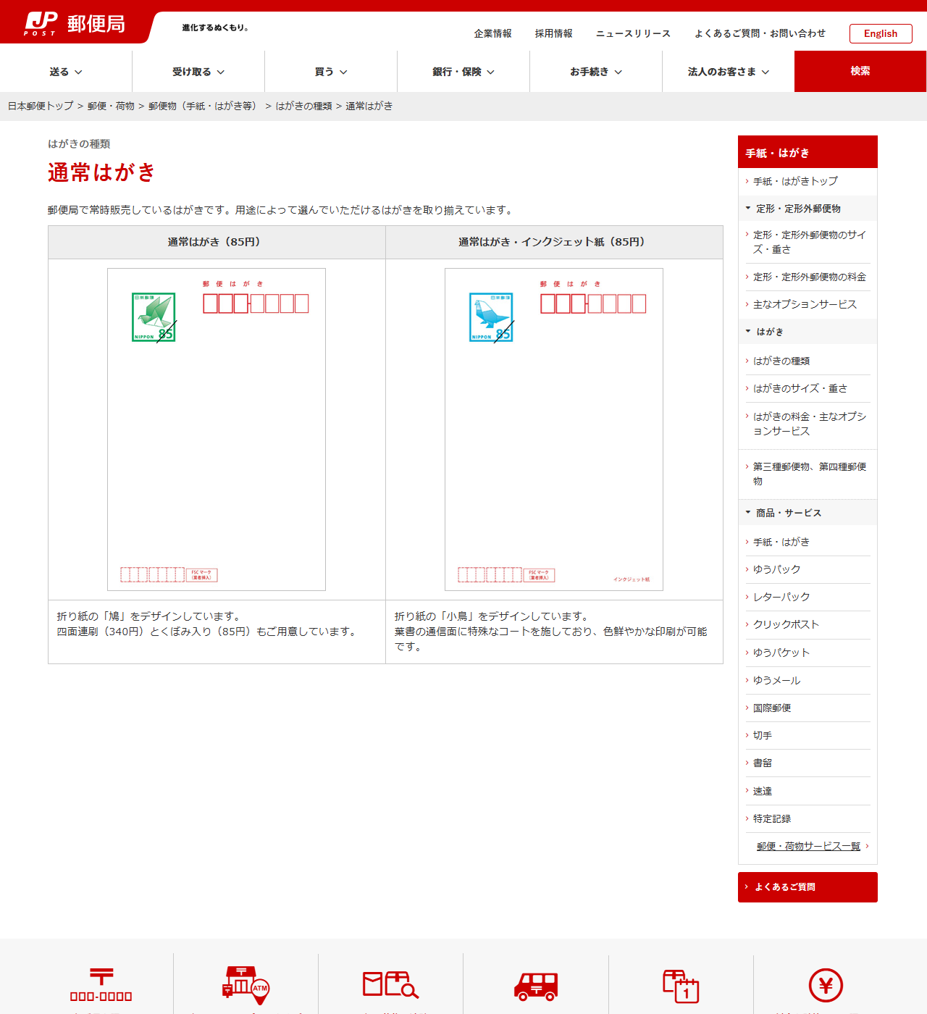This screenshot has width=927, height=1014.
Task: Open the postal code search icon
Action: pos(101,984)
